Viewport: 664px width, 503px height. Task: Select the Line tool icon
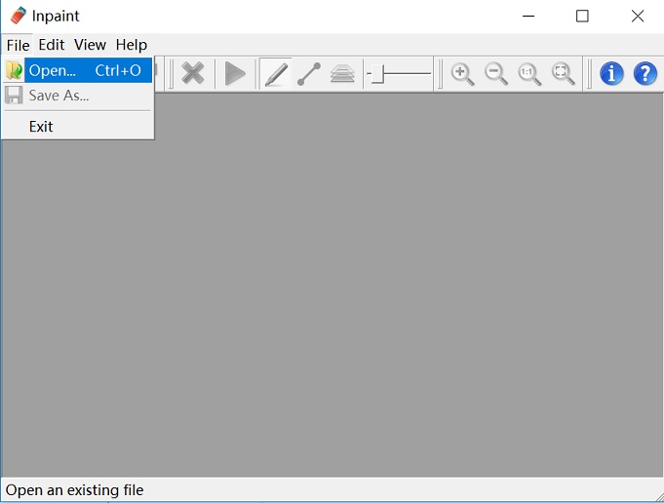click(309, 73)
